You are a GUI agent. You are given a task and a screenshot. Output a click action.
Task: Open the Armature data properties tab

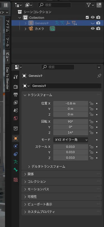(x=16, y=162)
